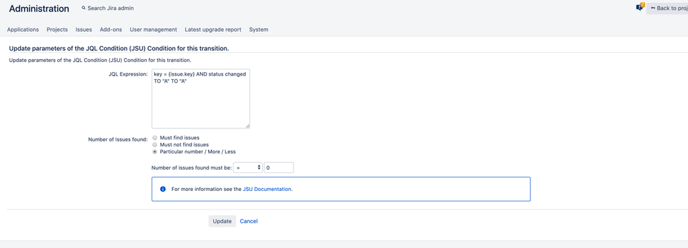Open the System admin tab
The height and width of the screenshot is (248, 688).
(x=258, y=30)
